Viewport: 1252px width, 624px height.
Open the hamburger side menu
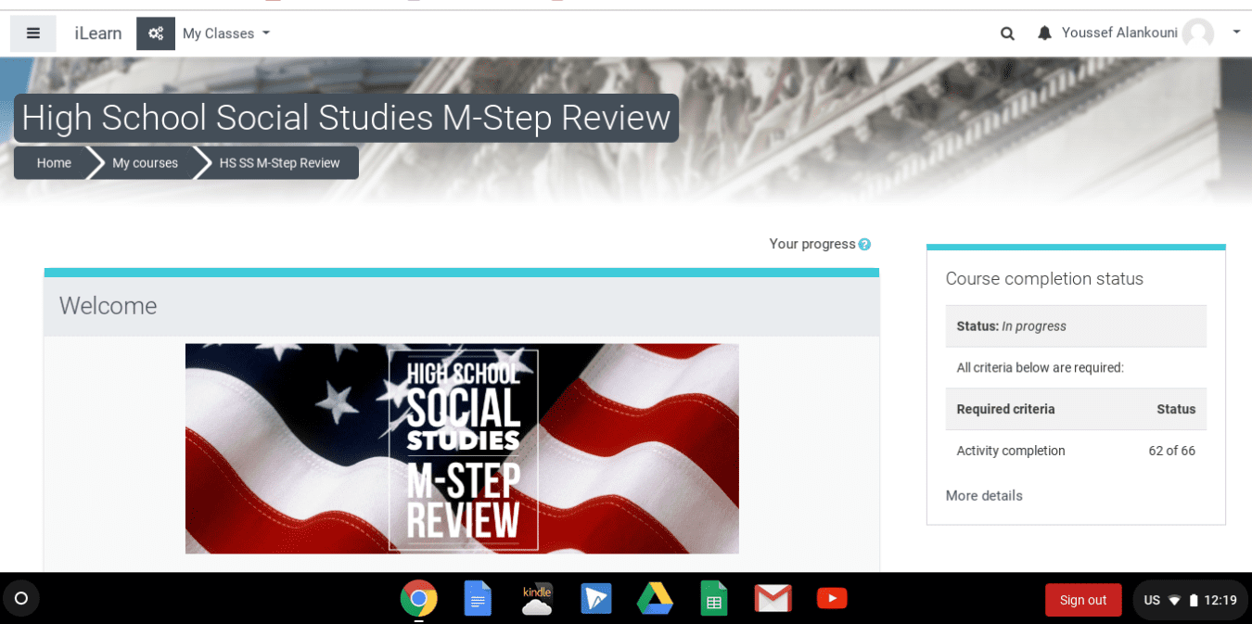[33, 33]
